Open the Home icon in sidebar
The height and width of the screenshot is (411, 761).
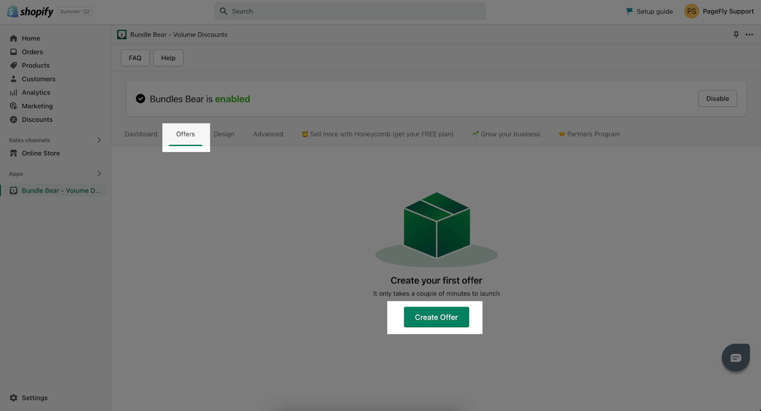[13, 39]
